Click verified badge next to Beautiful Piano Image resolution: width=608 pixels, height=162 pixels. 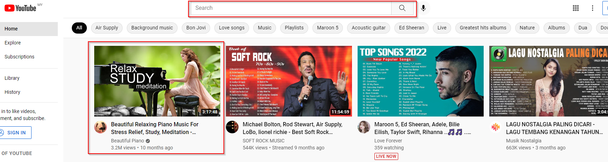[x=148, y=141]
